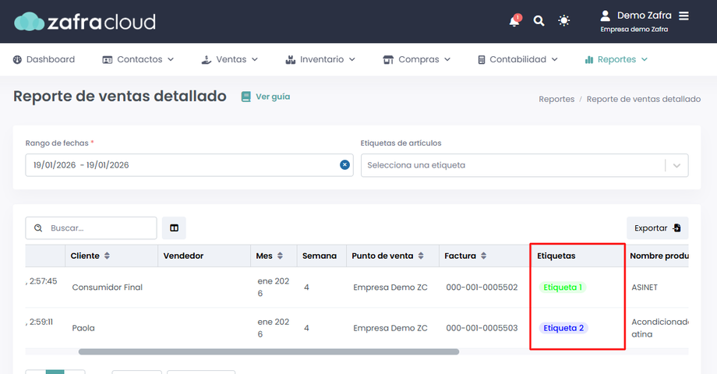Sort by the Factura column
This screenshot has width=717, height=374.
point(483,256)
